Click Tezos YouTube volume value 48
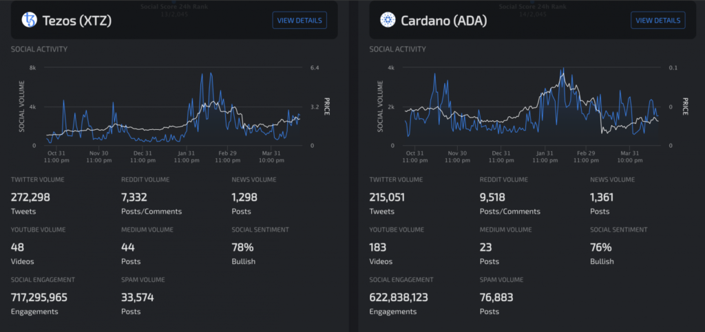 pyautogui.click(x=17, y=247)
